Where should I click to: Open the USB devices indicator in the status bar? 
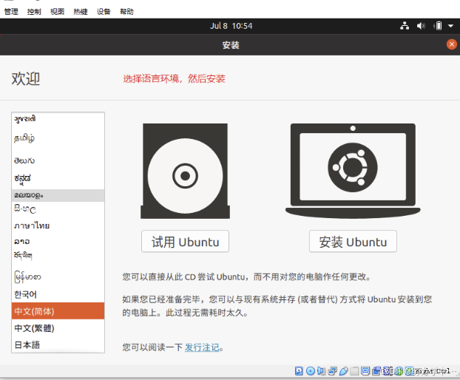coord(344,371)
